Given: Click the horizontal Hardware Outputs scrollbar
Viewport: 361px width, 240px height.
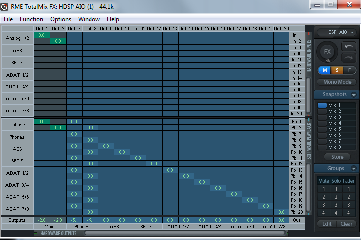Looking at the screenshot, I should [x=185, y=233].
